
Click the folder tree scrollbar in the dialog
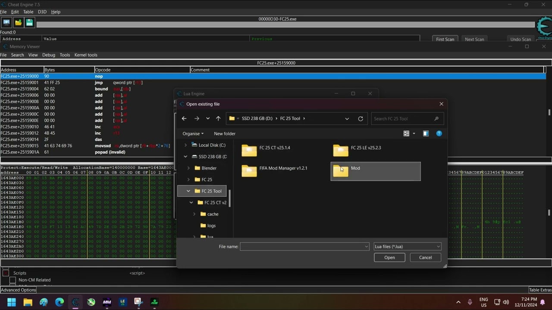[x=229, y=198]
